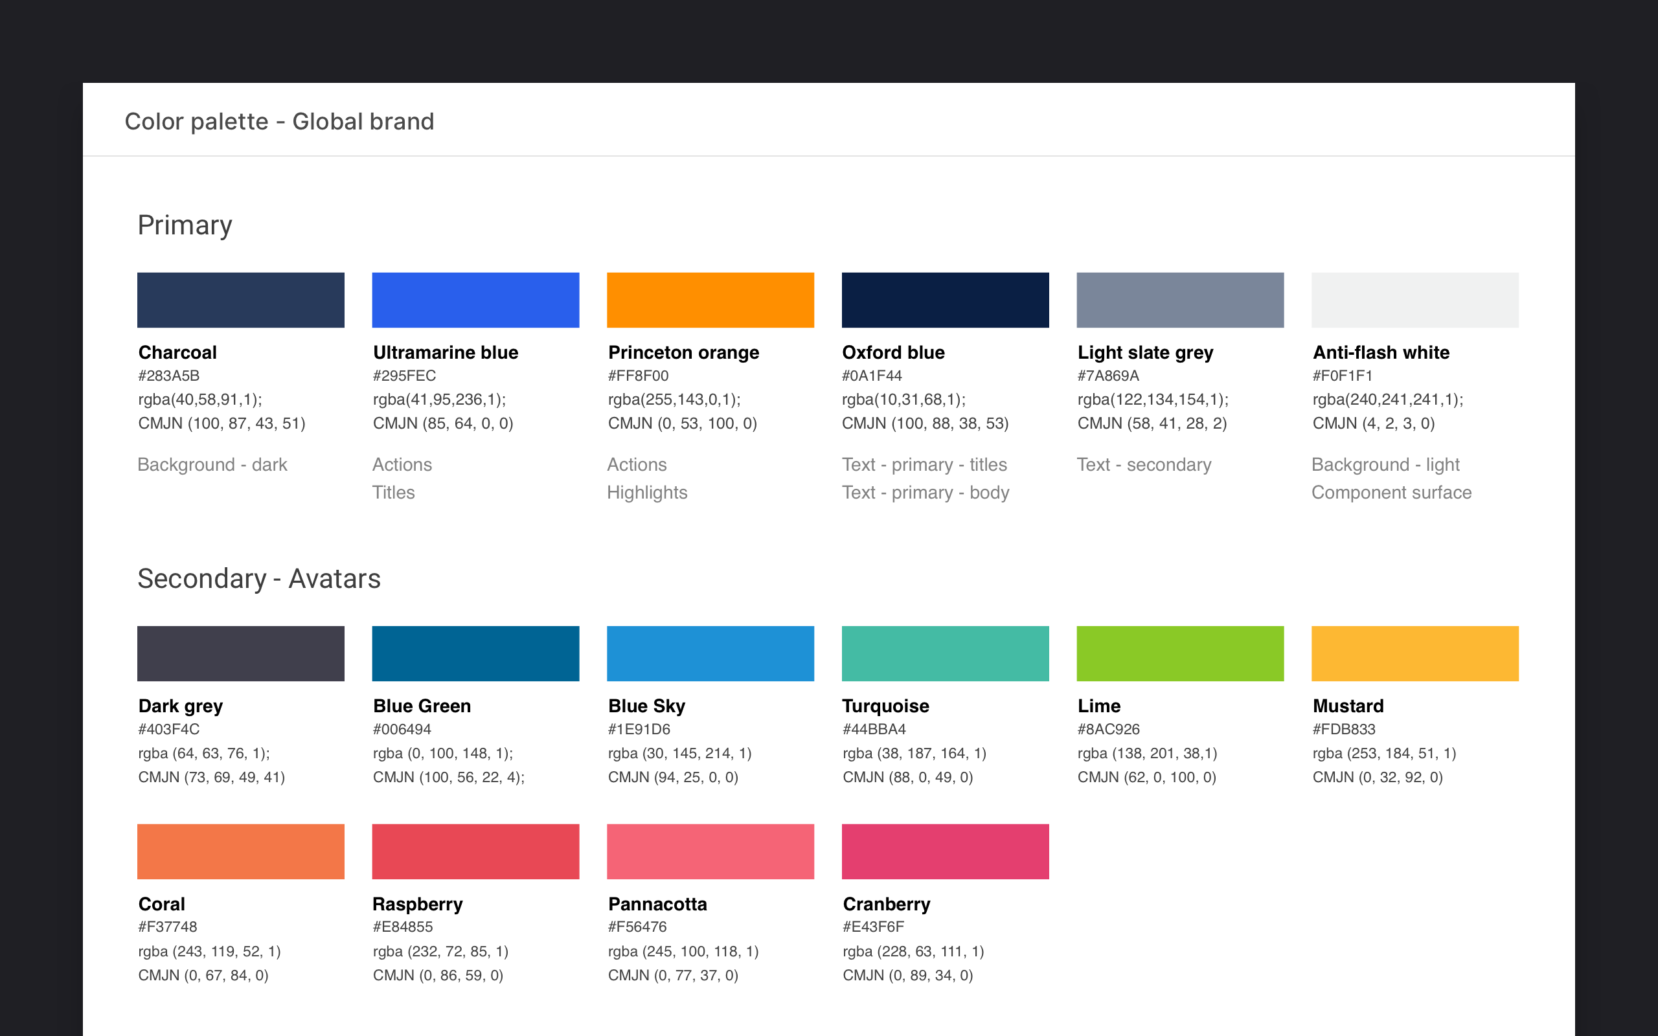This screenshot has height=1036, width=1658.
Task: Click the Anti-flash white swatch
Action: [1416, 300]
